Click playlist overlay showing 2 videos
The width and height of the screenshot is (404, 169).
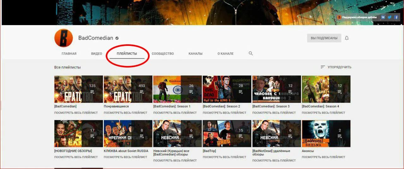click(x=340, y=134)
